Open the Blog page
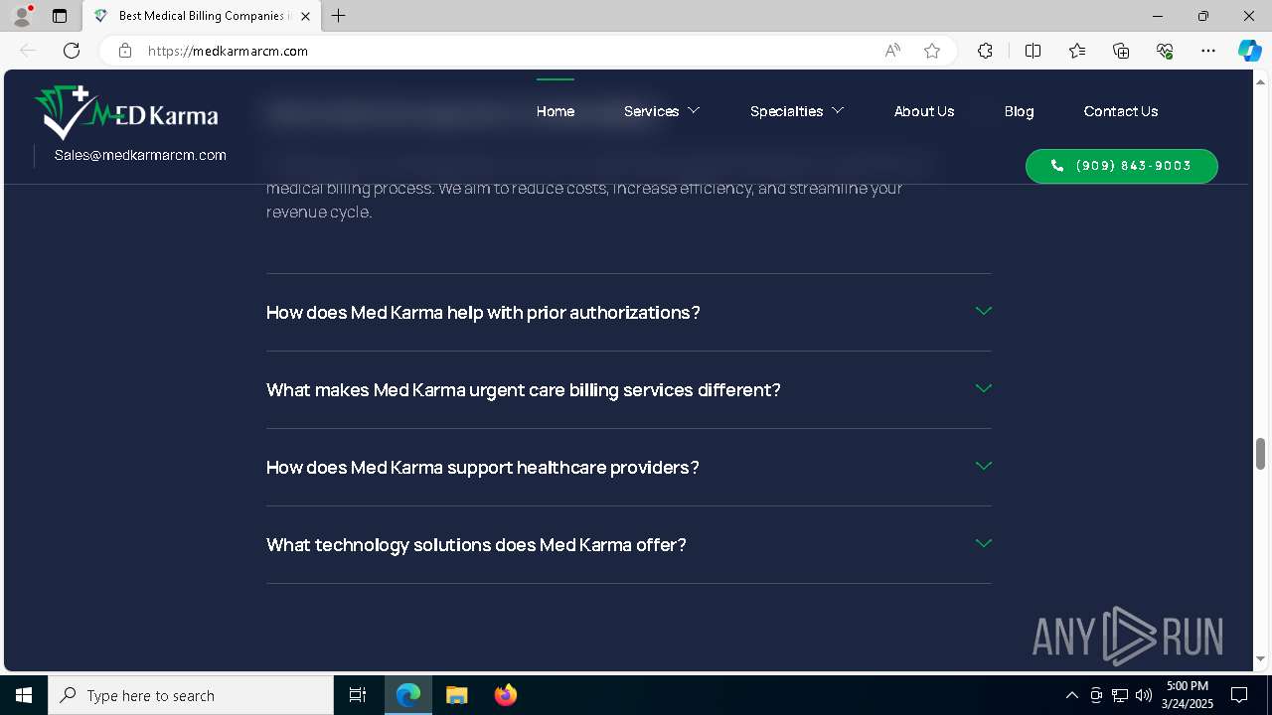The width and height of the screenshot is (1272, 715). pos(1019,111)
